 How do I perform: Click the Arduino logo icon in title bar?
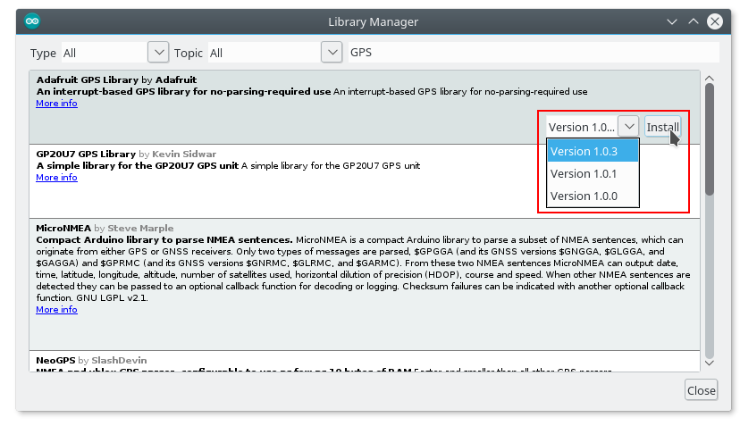pos(32,21)
